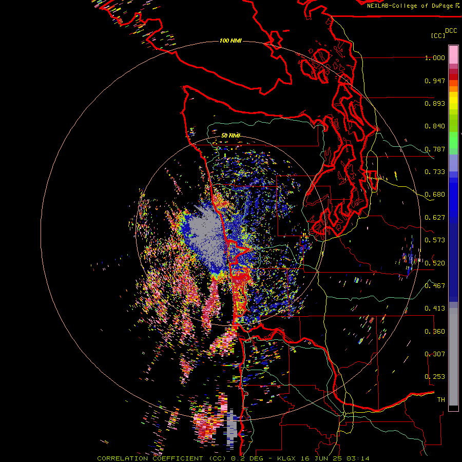Click the pink segment atop the color bar
The height and width of the screenshot is (462, 462).
click(x=453, y=54)
